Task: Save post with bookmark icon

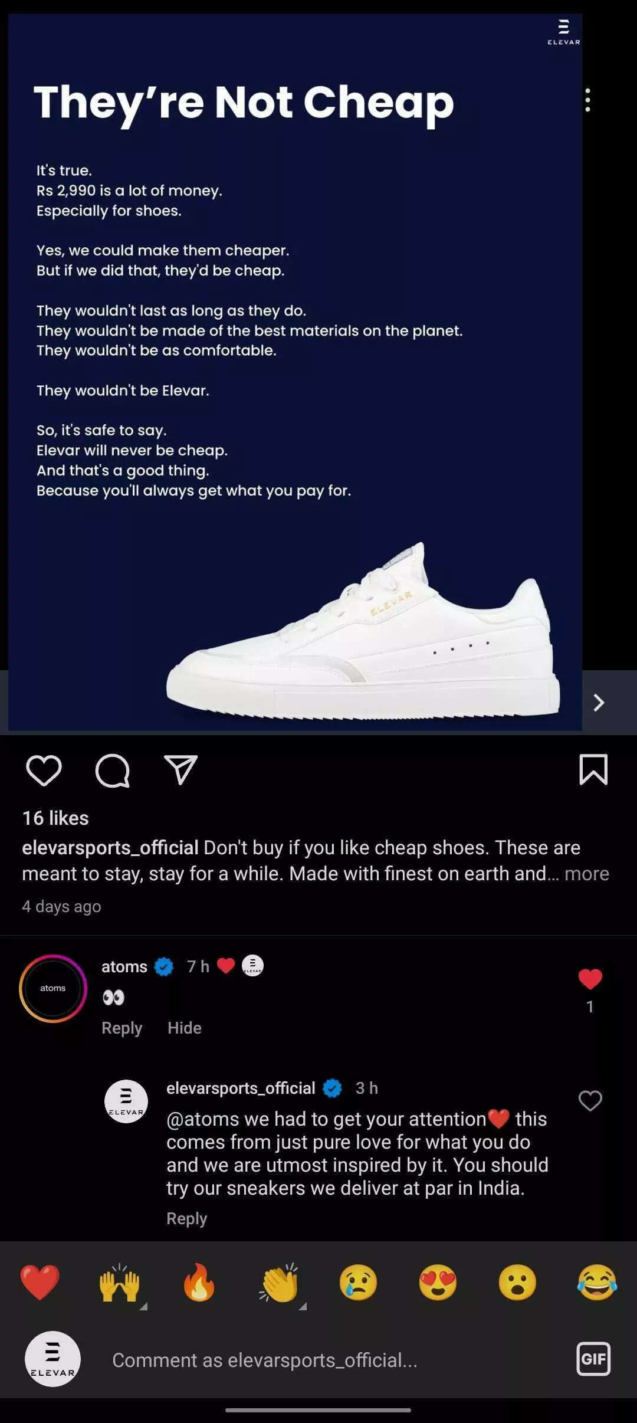Action: pos(593,769)
